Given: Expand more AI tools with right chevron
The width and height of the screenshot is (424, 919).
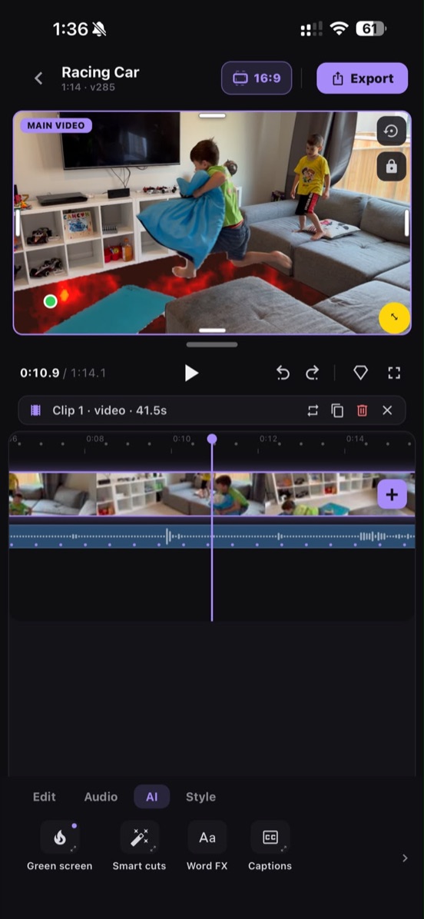Looking at the screenshot, I should [x=405, y=858].
